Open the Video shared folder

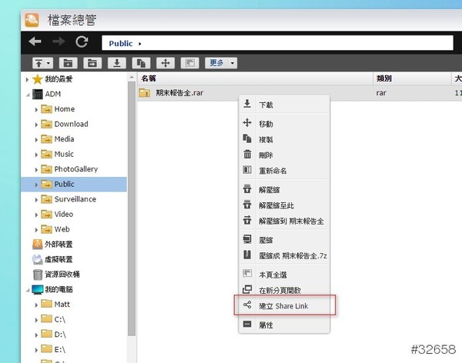[x=57, y=214]
